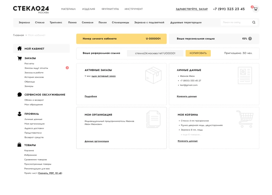Click the shopping bag icon beside Товары
The height and width of the screenshot is (195, 272).
click(x=19, y=145)
